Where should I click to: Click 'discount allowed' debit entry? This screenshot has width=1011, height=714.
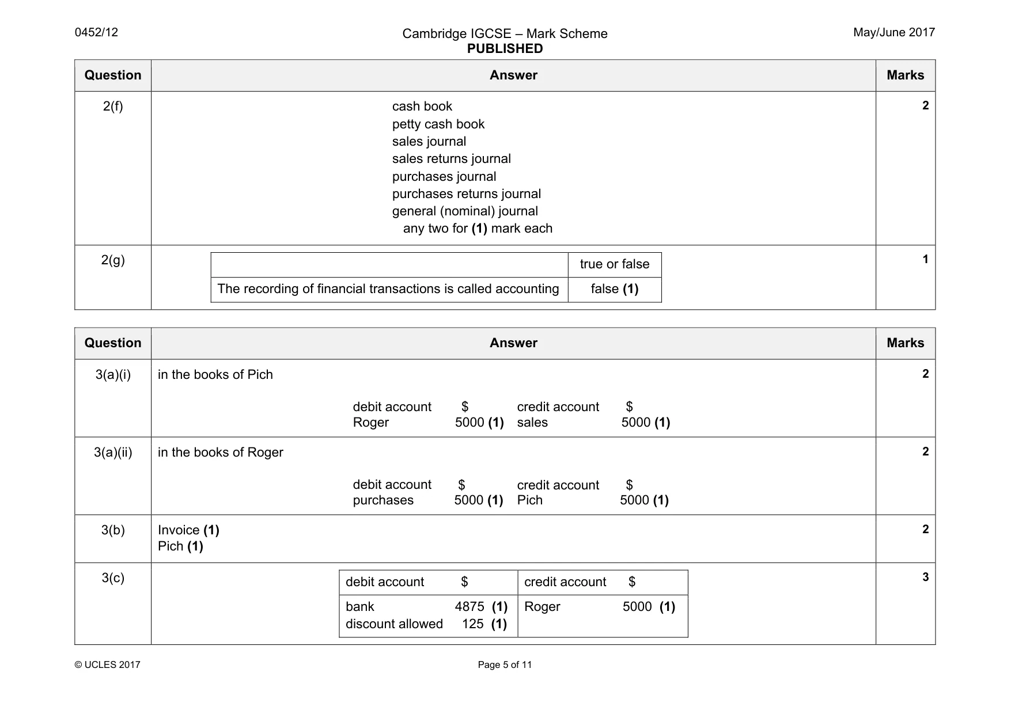[394, 624]
